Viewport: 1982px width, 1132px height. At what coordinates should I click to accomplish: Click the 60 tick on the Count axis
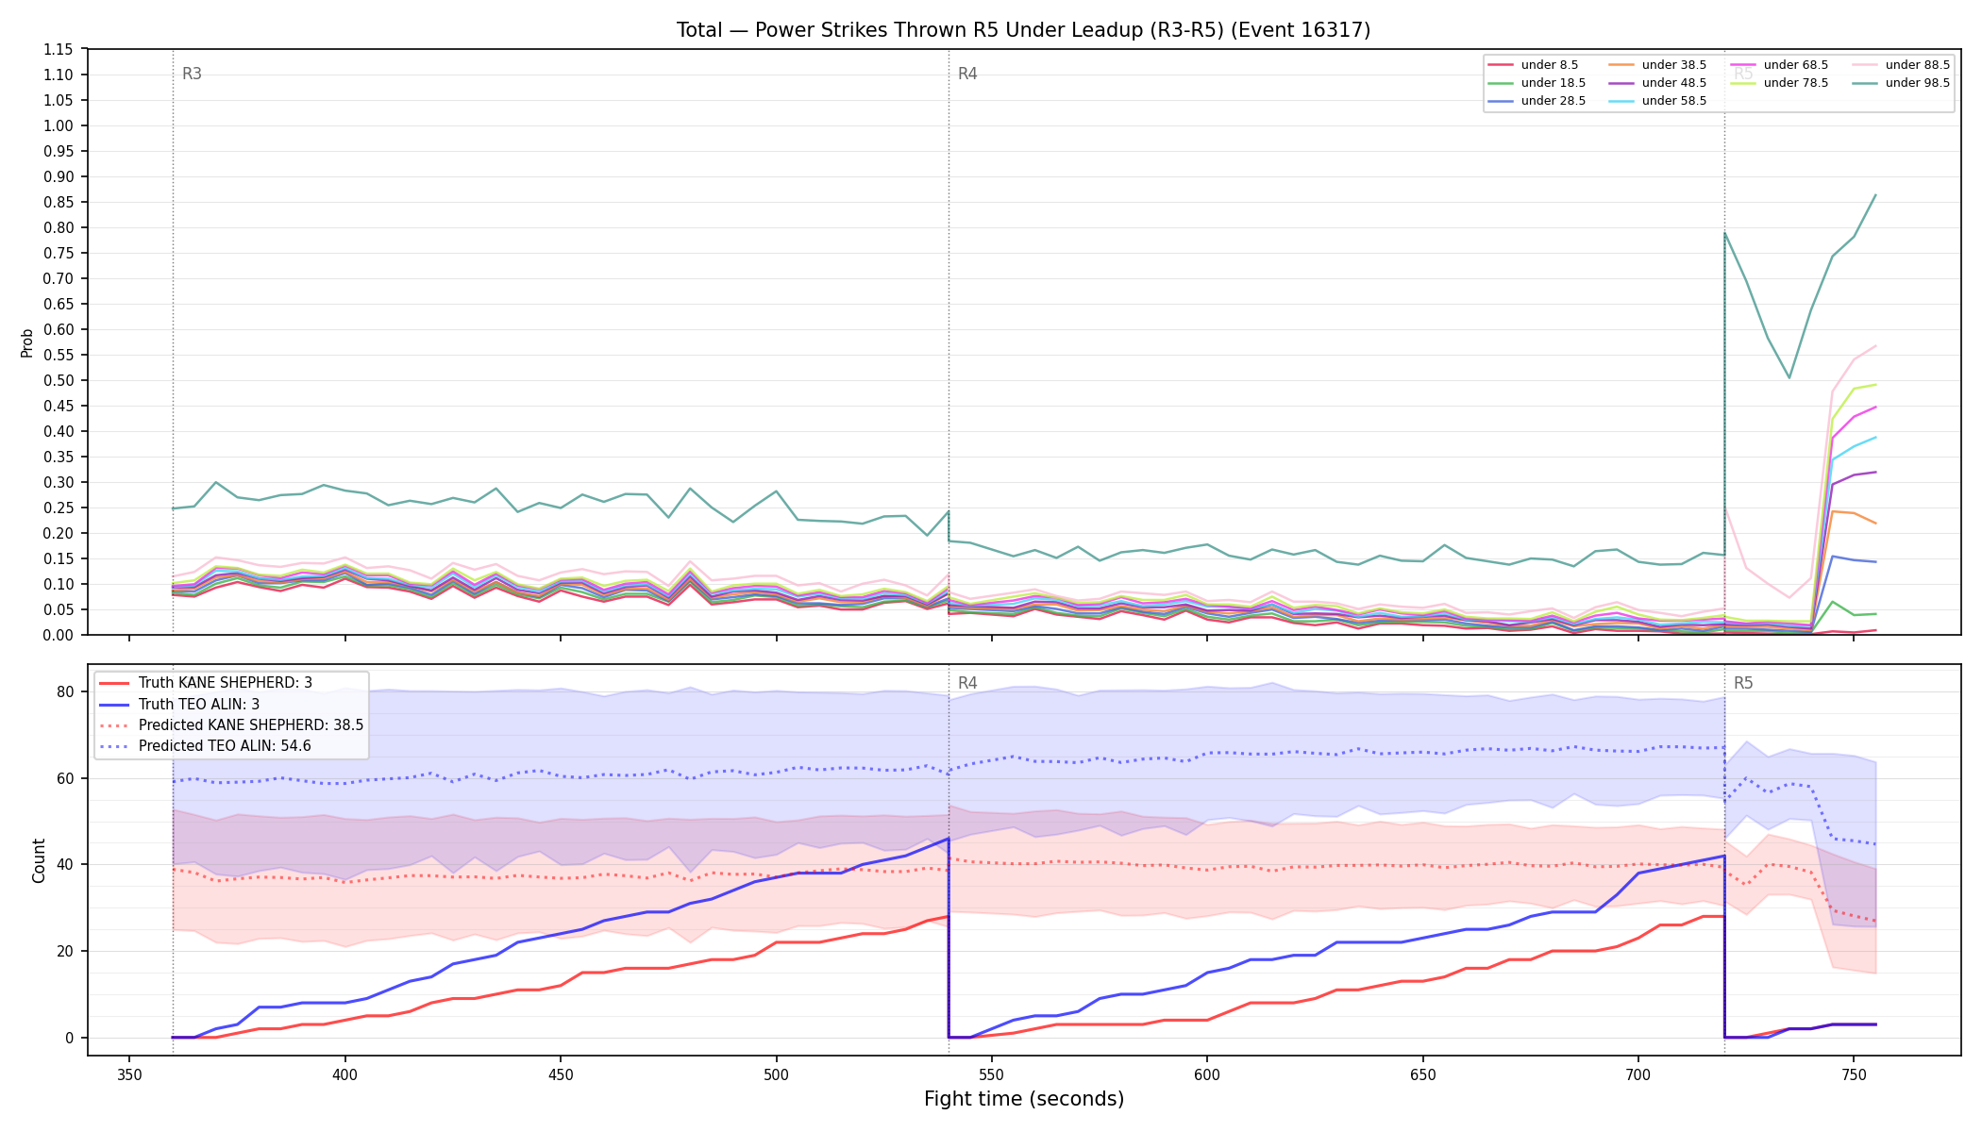tap(65, 779)
